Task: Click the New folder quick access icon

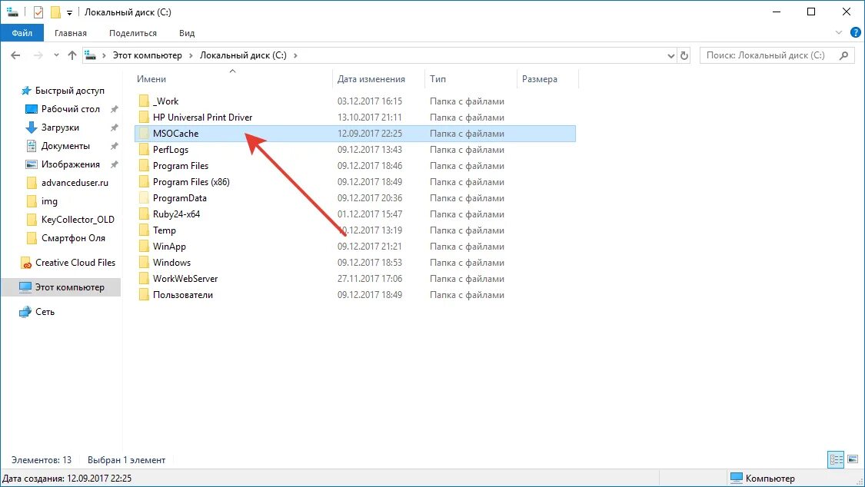Action: pos(55,12)
